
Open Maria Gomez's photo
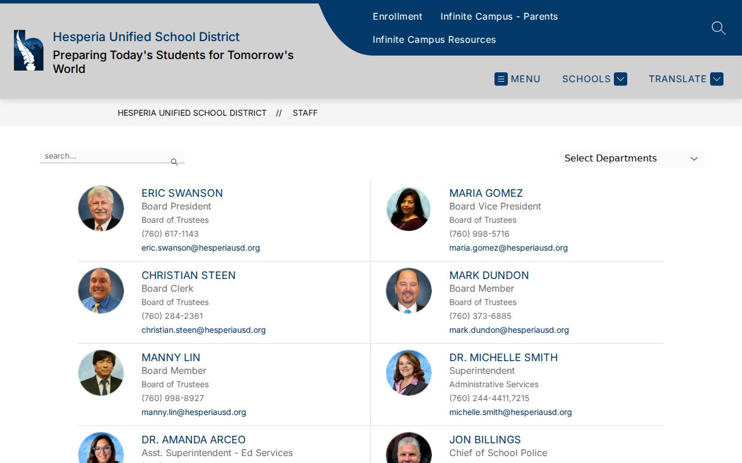pyautogui.click(x=409, y=208)
